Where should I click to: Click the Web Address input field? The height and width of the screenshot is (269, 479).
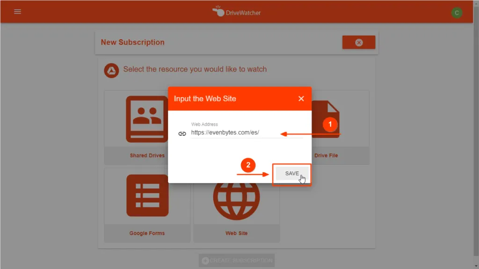[x=247, y=133]
